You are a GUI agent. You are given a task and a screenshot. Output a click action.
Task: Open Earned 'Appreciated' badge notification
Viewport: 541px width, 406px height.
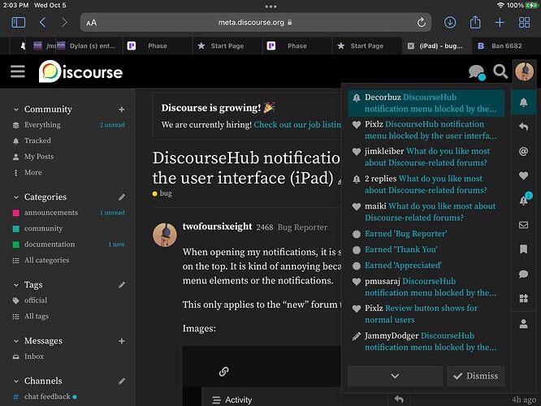point(426,266)
